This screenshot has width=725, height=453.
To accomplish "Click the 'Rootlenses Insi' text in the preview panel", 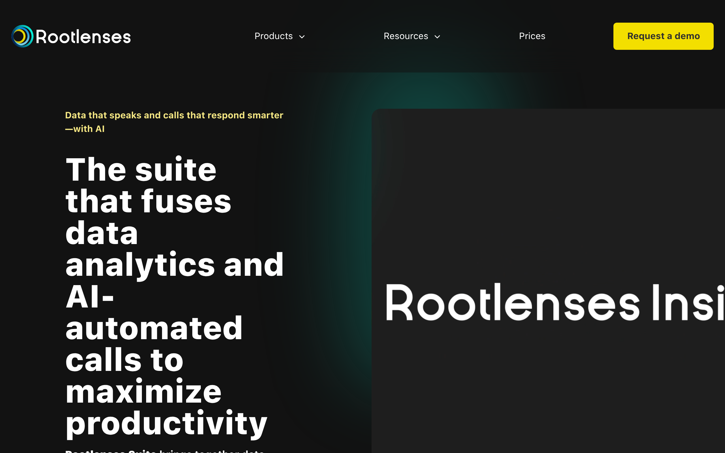I will pos(554,303).
